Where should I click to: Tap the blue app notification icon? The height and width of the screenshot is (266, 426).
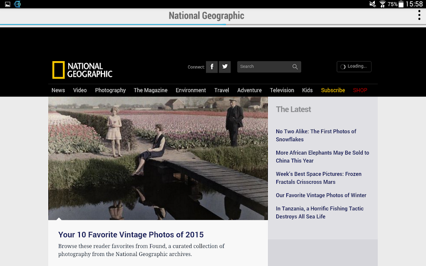17,4
